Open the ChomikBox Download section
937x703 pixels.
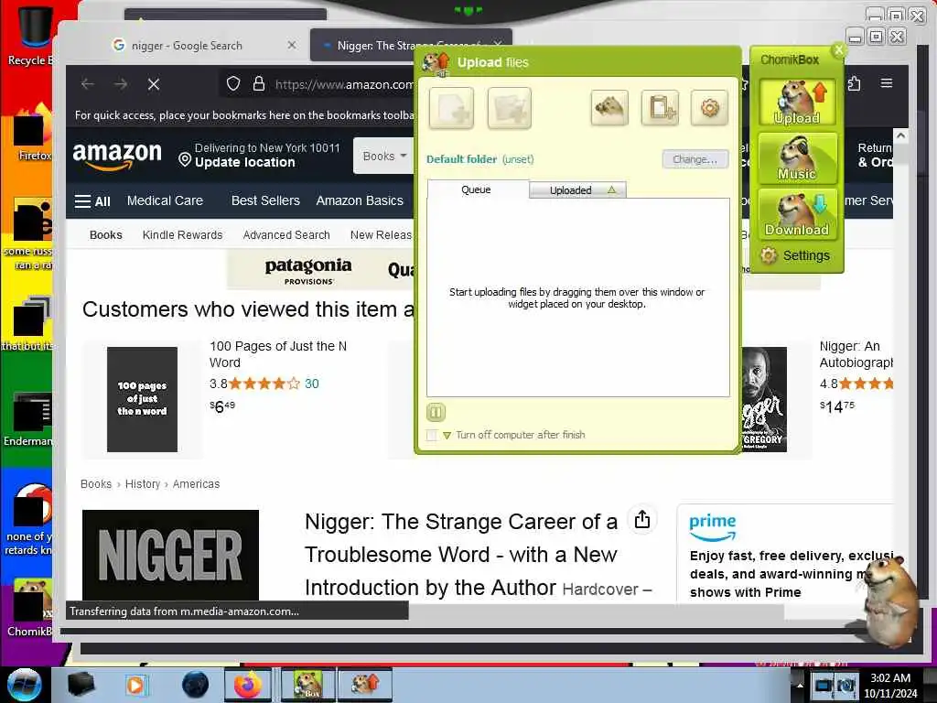[x=797, y=214]
